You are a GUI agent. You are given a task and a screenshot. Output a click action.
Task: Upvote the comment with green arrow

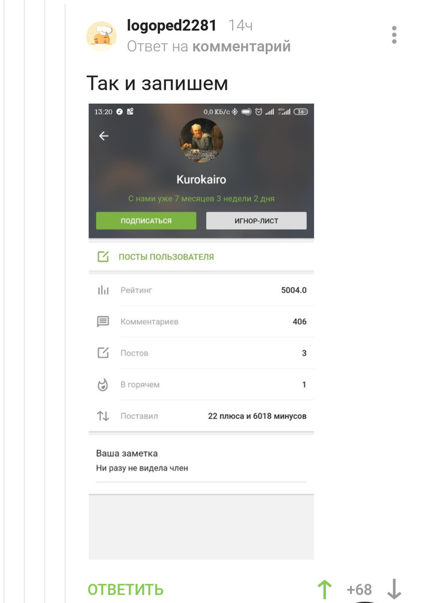click(x=325, y=589)
